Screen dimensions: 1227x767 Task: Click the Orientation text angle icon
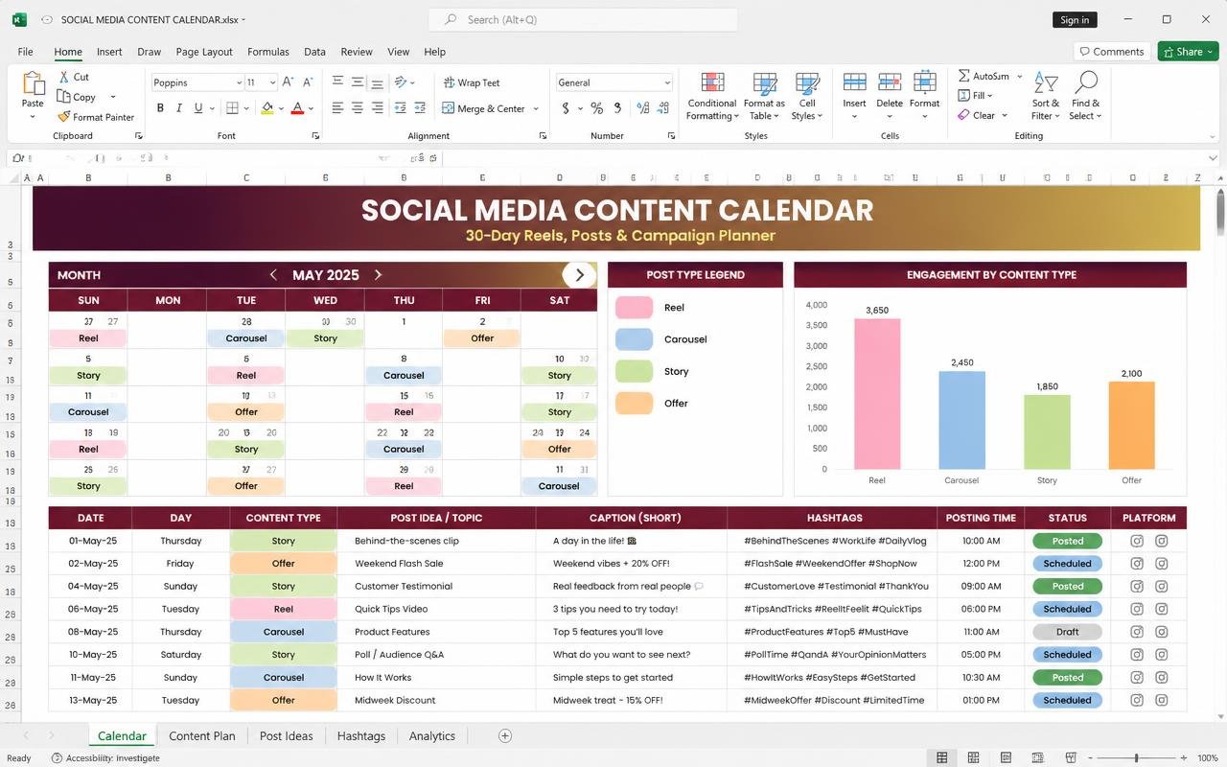coord(401,82)
